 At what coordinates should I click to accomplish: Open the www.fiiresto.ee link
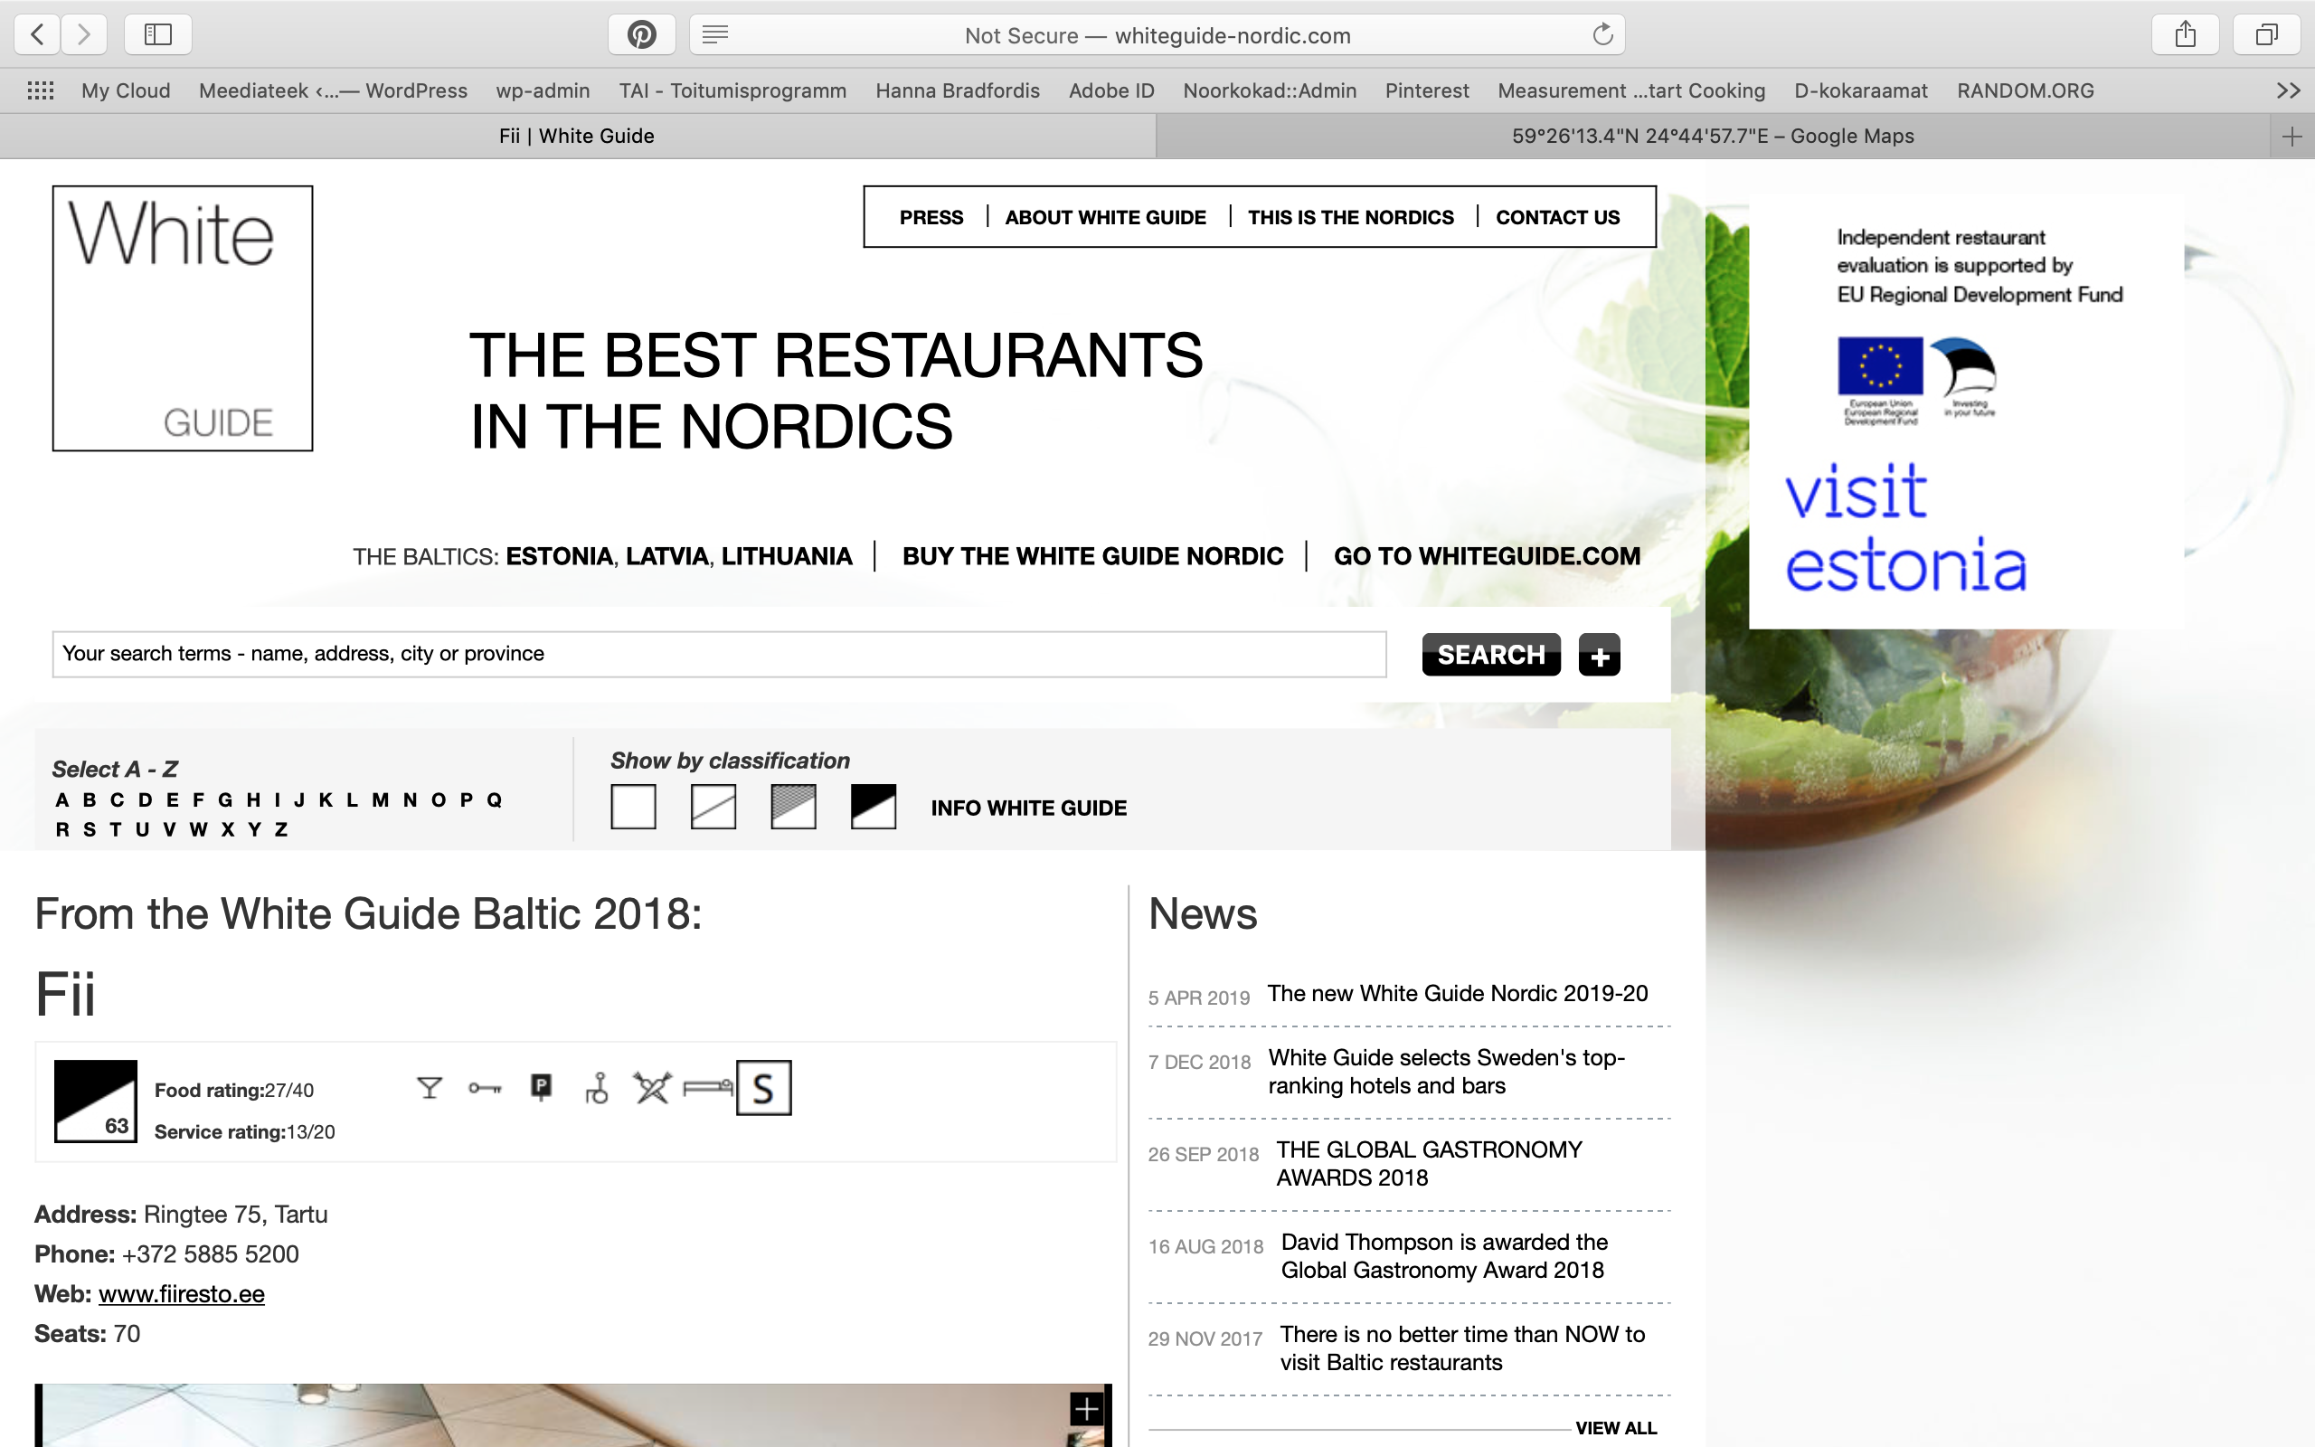181,1294
